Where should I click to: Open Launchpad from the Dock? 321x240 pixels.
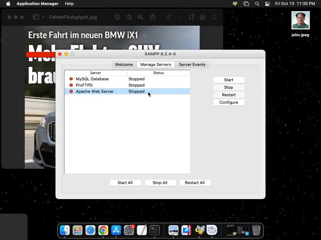(78, 230)
